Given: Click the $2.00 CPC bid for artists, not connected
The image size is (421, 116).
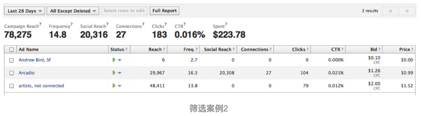Looking at the screenshot, I should point(374,86).
